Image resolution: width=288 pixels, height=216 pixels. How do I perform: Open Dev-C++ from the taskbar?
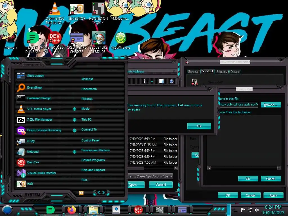point(138,210)
